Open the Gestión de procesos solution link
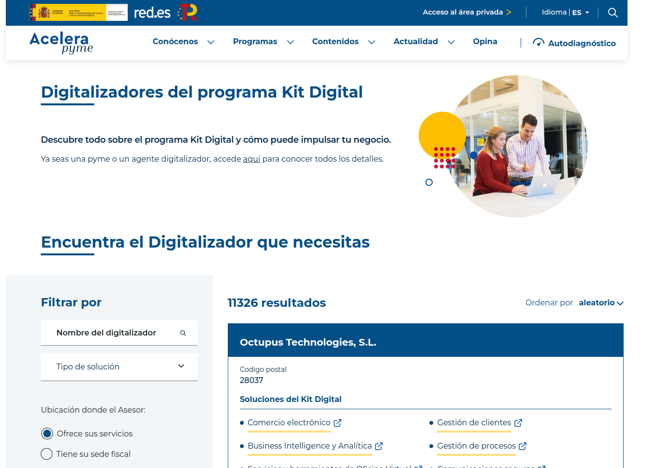This screenshot has height=468, width=645. click(476, 446)
